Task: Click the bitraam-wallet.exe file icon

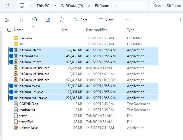Action: 16,98
